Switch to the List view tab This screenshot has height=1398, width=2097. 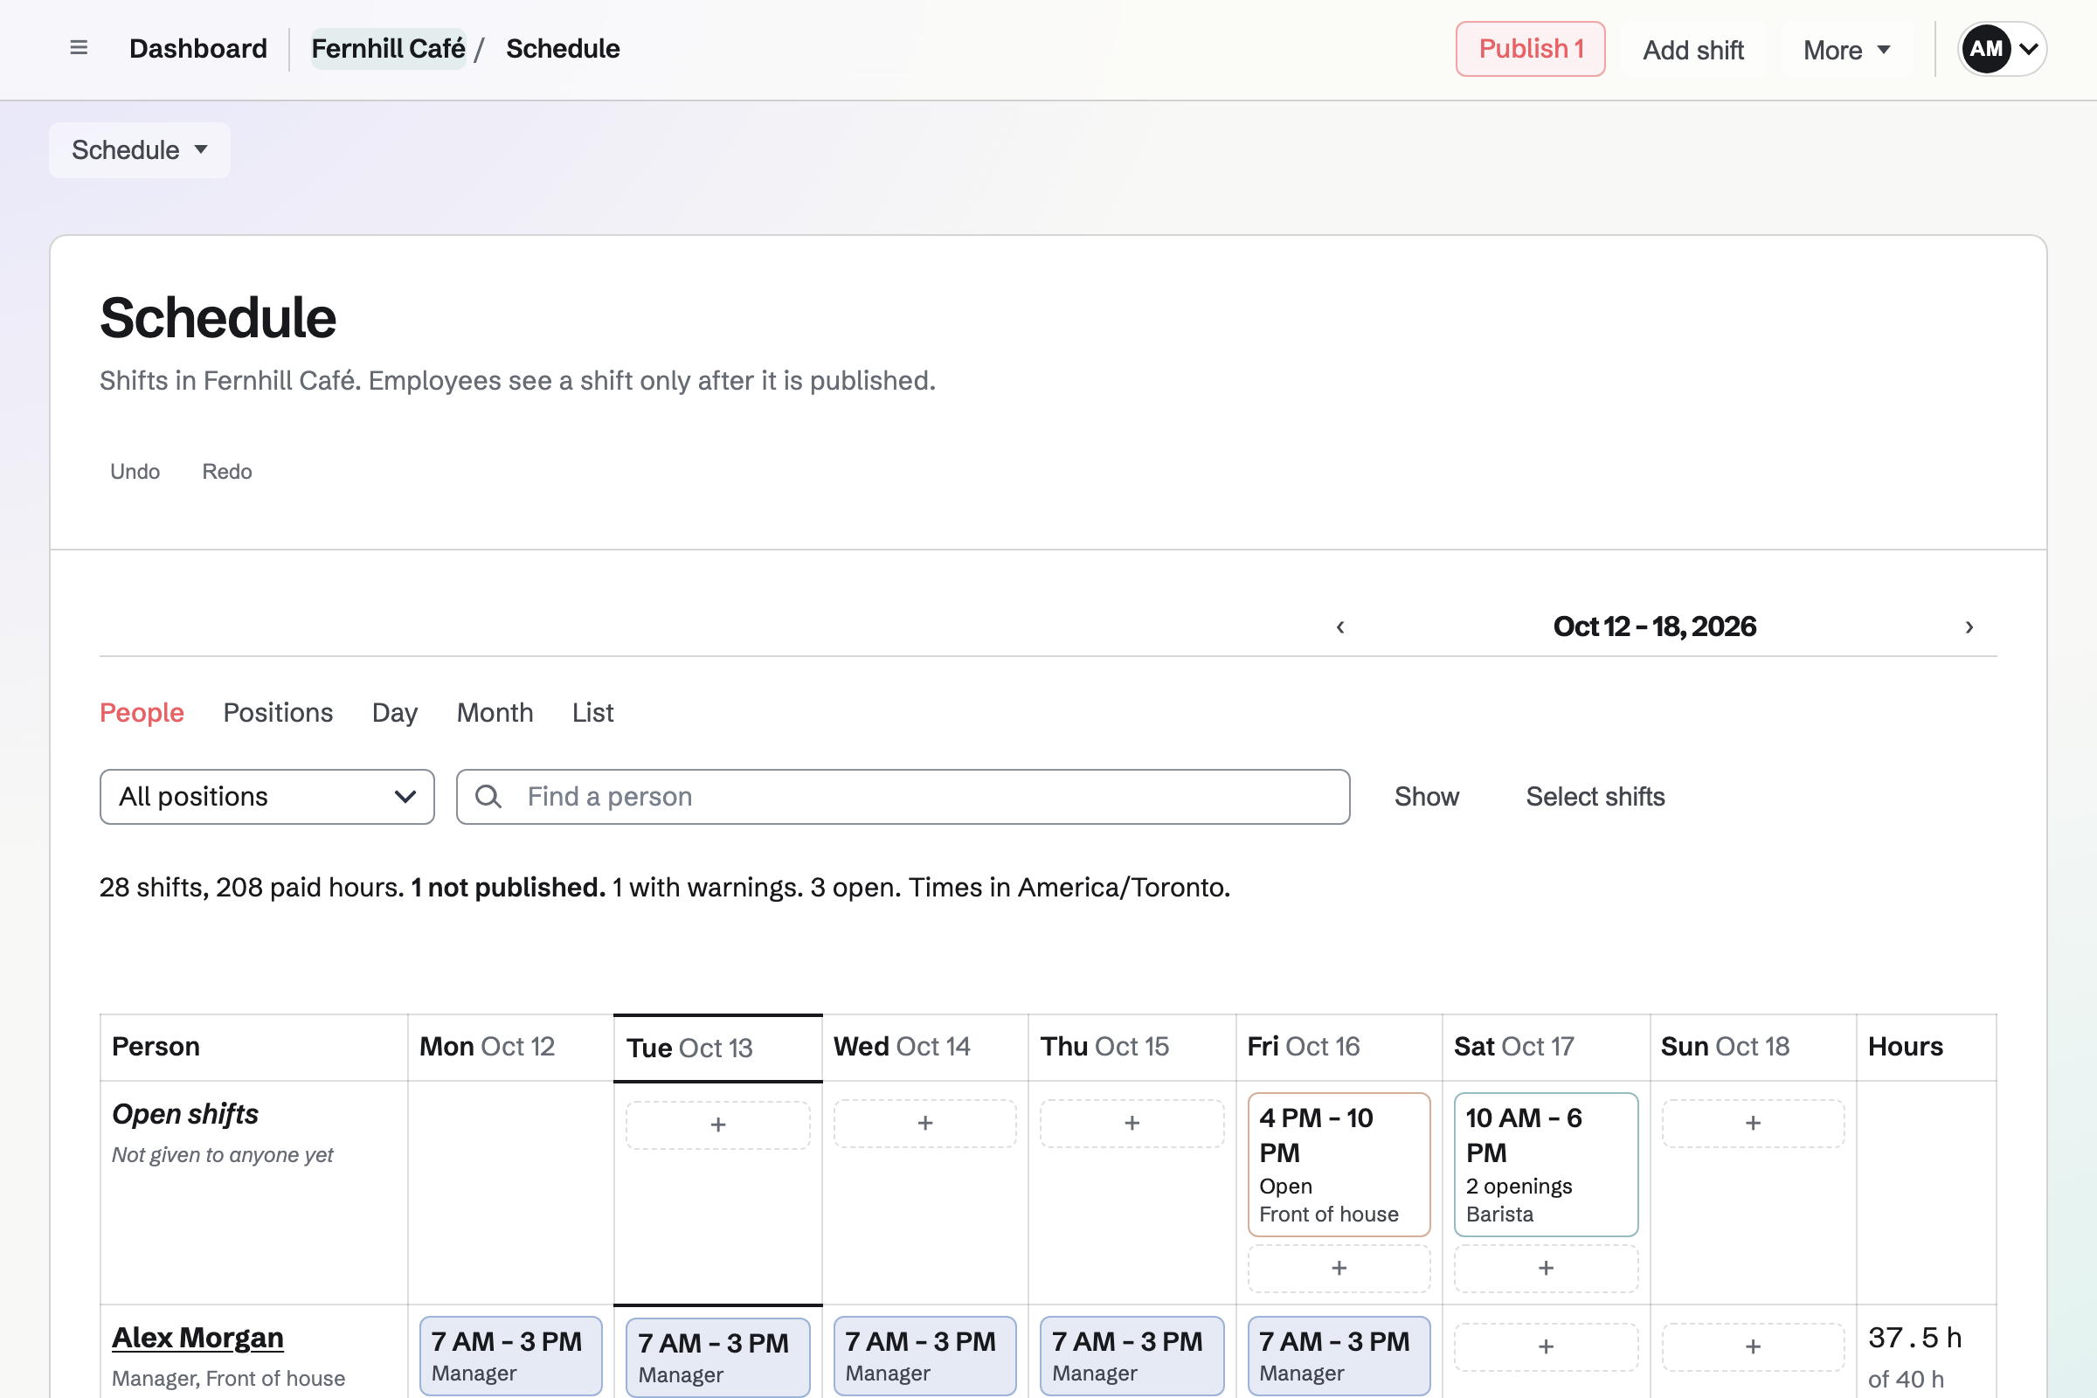593,712
